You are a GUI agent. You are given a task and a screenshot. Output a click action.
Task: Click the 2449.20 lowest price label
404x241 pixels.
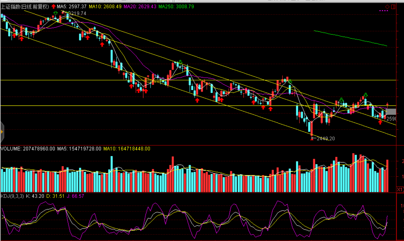(326, 138)
